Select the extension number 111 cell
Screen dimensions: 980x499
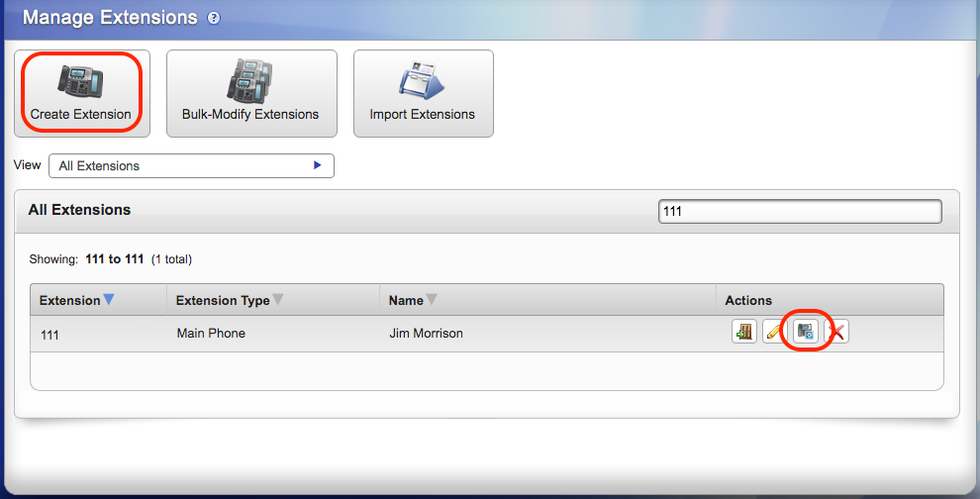coord(98,334)
